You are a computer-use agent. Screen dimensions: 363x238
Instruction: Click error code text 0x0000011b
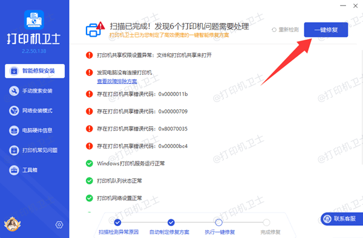pos(173,94)
